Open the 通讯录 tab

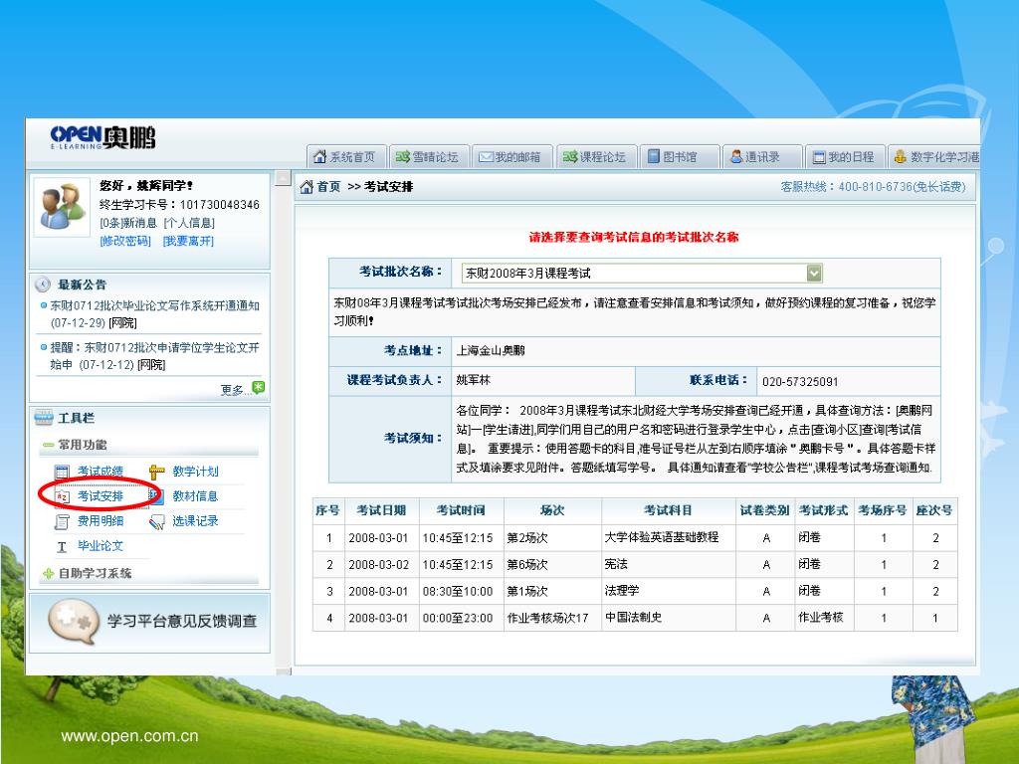pos(762,156)
